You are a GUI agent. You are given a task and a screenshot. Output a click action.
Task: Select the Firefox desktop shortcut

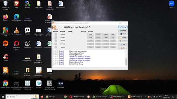point(6,18)
